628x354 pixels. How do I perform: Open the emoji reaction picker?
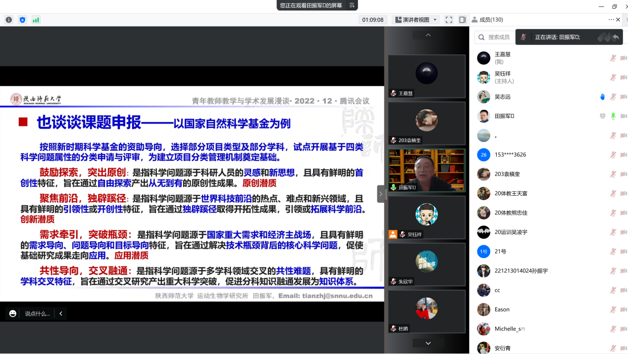tap(13, 313)
